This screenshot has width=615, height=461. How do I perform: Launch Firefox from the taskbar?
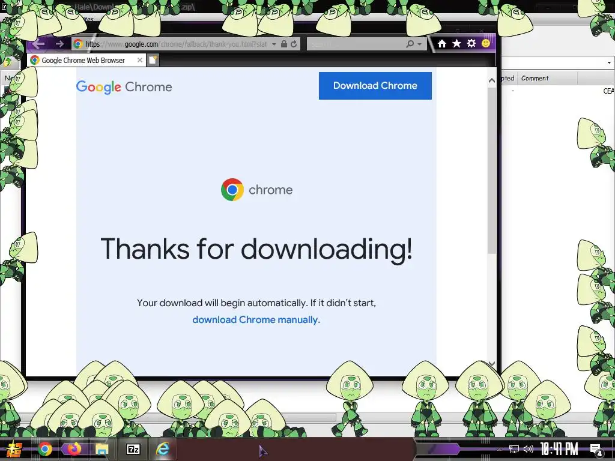74,449
